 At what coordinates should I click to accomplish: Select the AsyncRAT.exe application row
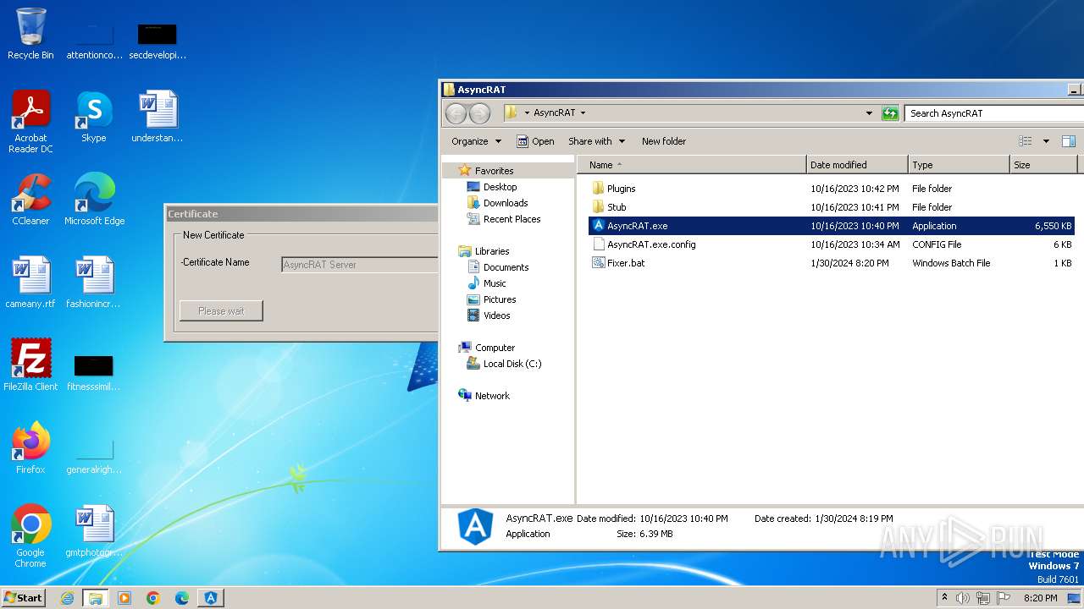coord(831,226)
